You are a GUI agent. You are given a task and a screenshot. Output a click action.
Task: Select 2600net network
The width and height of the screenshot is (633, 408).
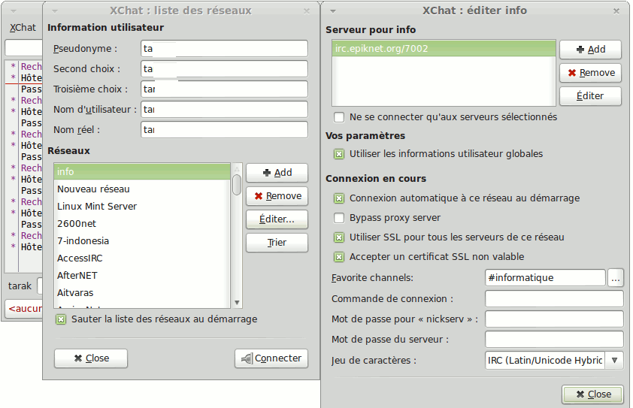142,224
